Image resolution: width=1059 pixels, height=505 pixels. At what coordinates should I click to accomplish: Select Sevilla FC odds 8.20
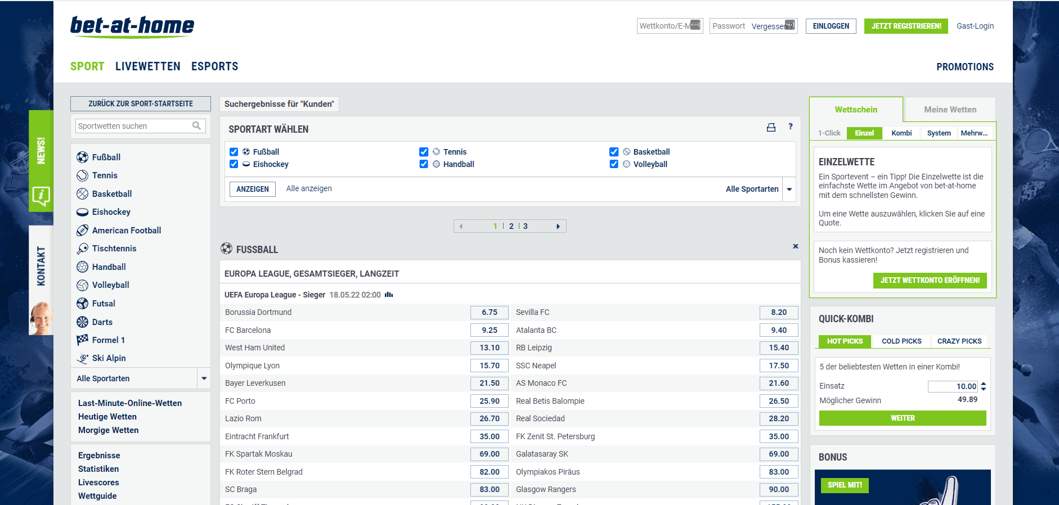[779, 312]
